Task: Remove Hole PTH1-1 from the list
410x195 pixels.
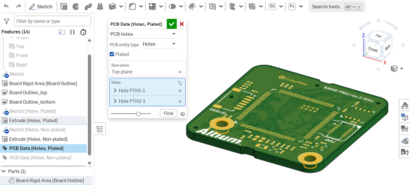Action: (180, 91)
